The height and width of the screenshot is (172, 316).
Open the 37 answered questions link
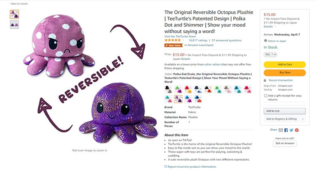pos(226,40)
